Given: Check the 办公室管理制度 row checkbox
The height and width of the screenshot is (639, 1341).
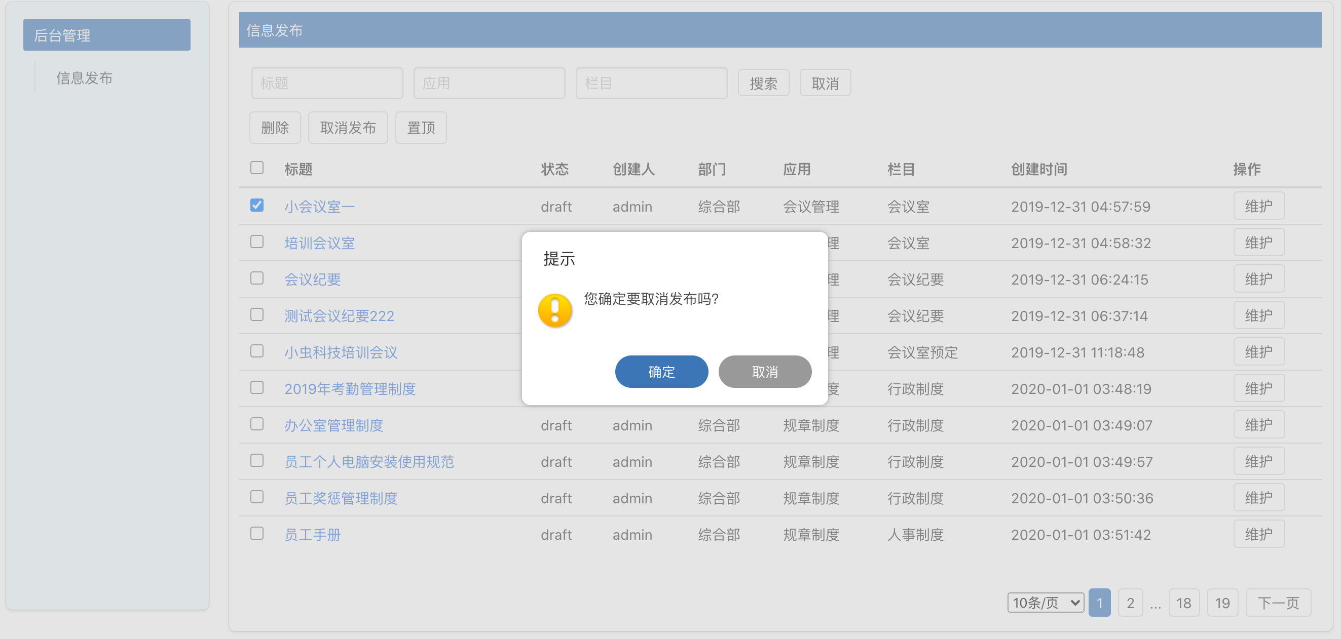Looking at the screenshot, I should coord(256,424).
